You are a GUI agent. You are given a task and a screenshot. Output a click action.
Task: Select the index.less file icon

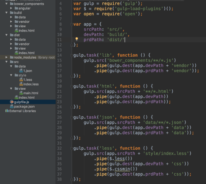(21, 84)
